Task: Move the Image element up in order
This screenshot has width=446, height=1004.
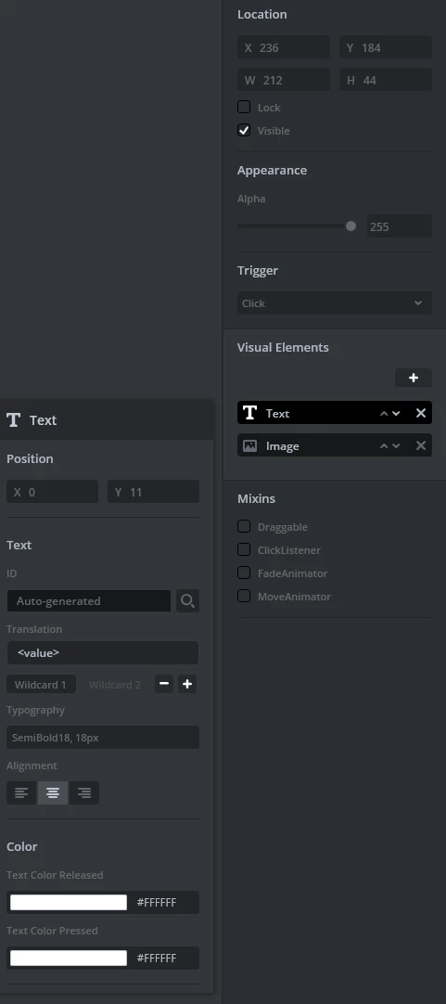Action: click(x=384, y=445)
